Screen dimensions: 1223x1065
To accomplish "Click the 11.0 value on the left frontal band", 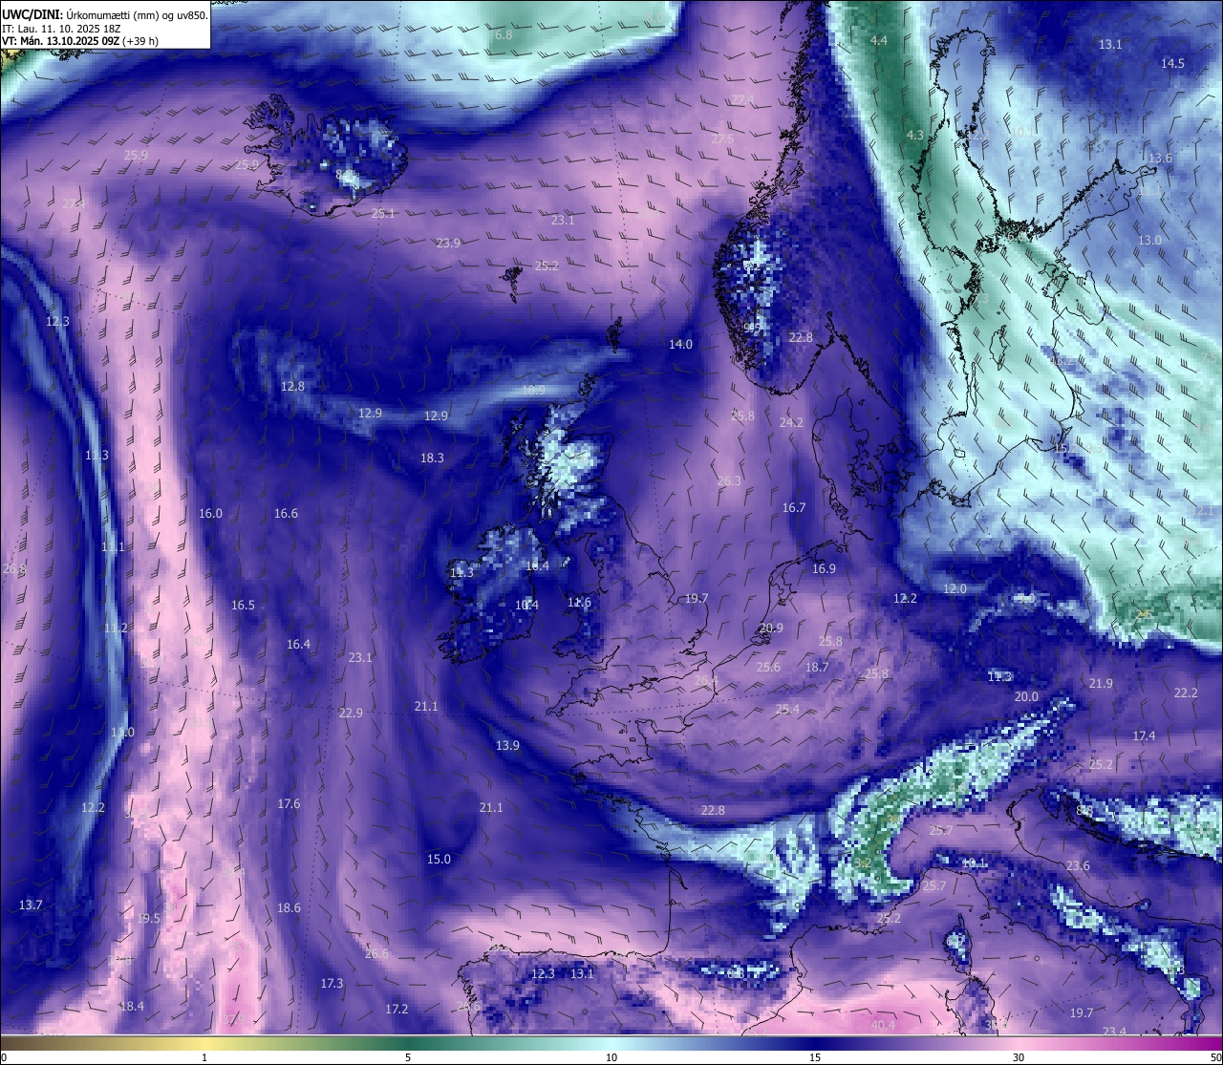I will (122, 732).
